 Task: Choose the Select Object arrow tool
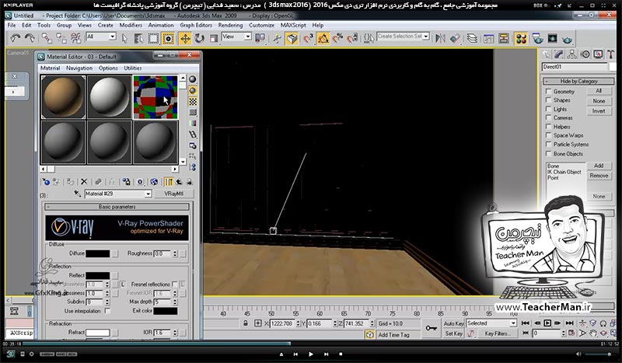click(x=125, y=39)
